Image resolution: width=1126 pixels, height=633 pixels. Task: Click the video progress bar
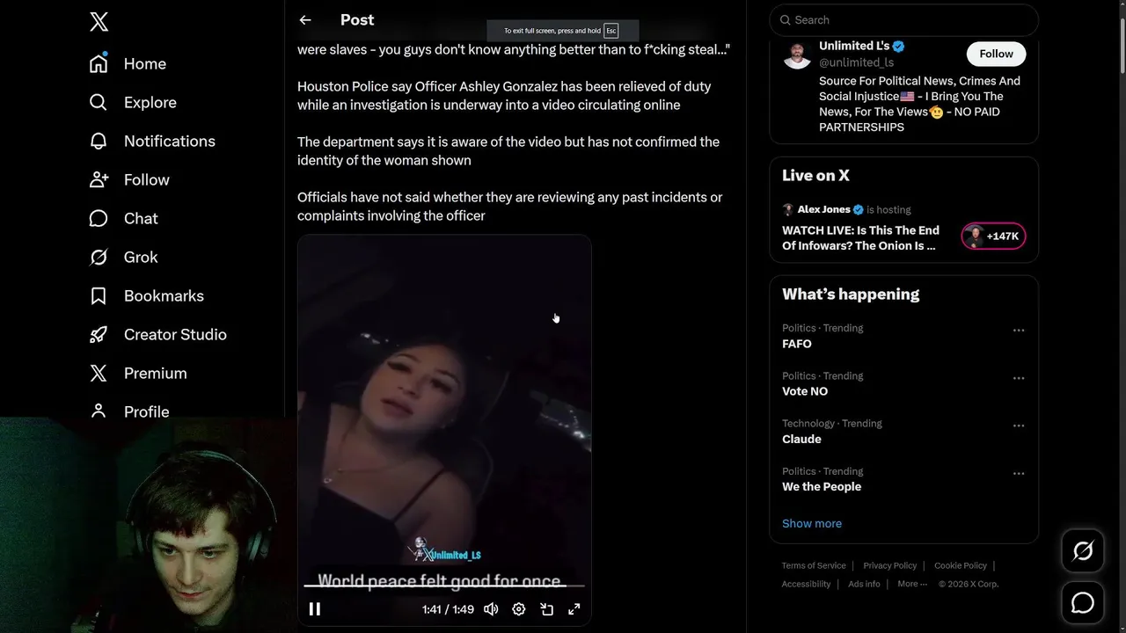click(x=444, y=586)
